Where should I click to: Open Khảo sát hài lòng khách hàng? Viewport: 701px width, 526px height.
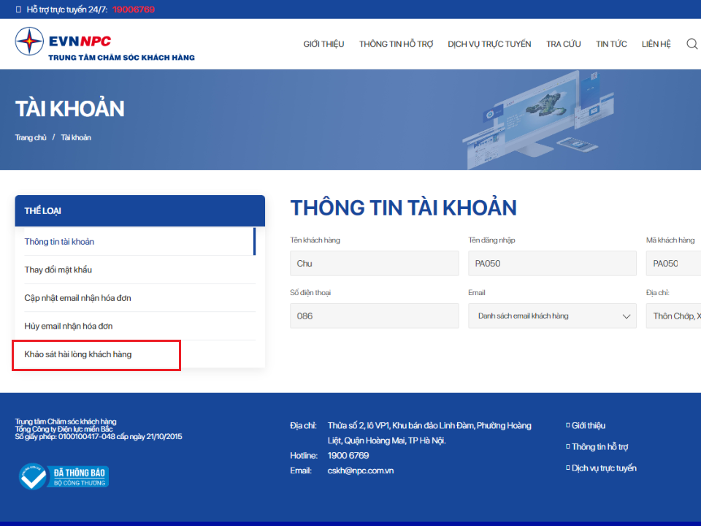[x=78, y=354]
